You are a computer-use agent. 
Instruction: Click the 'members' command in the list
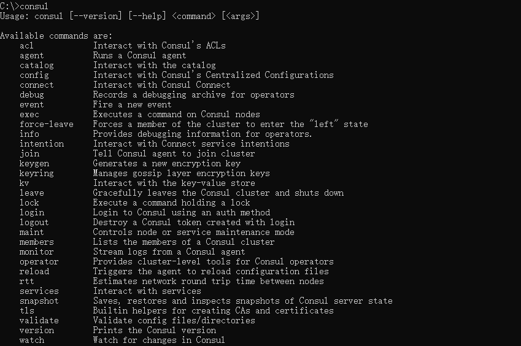tap(36, 242)
